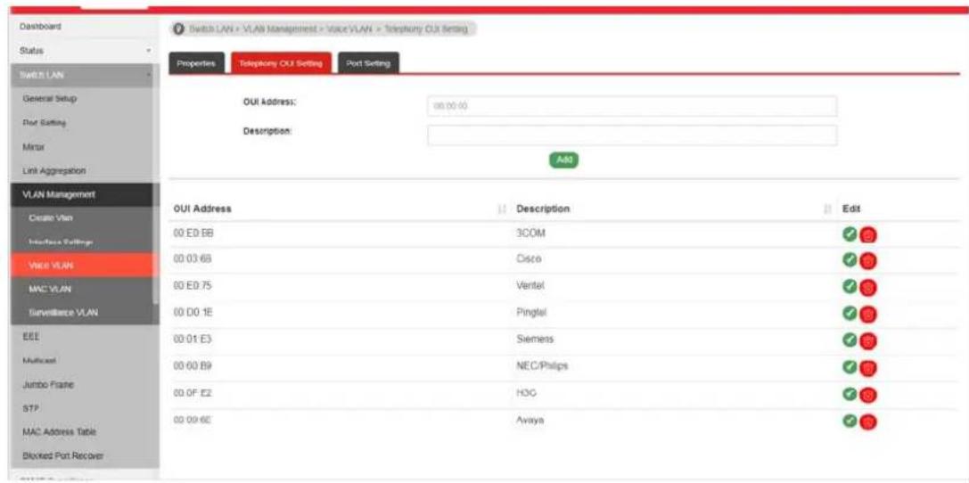Edit the H3C OUI entry
This screenshot has height=483, width=969.
coord(850,394)
